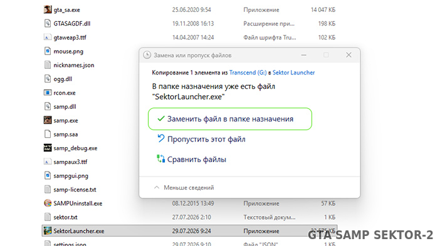Select the samp.exe application icon
The image size is (440, 246).
(x=48, y=120)
